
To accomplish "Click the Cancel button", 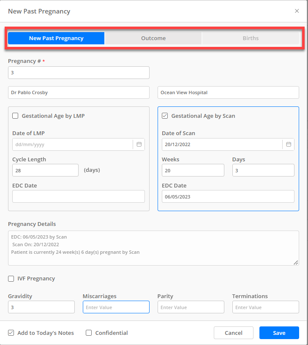I will tap(234, 333).
